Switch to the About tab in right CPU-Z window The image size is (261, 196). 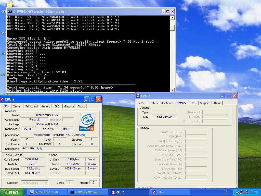point(217,103)
